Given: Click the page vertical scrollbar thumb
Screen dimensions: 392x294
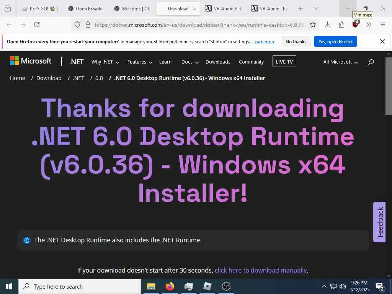Looking at the screenshot, I should (x=389, y=86).
